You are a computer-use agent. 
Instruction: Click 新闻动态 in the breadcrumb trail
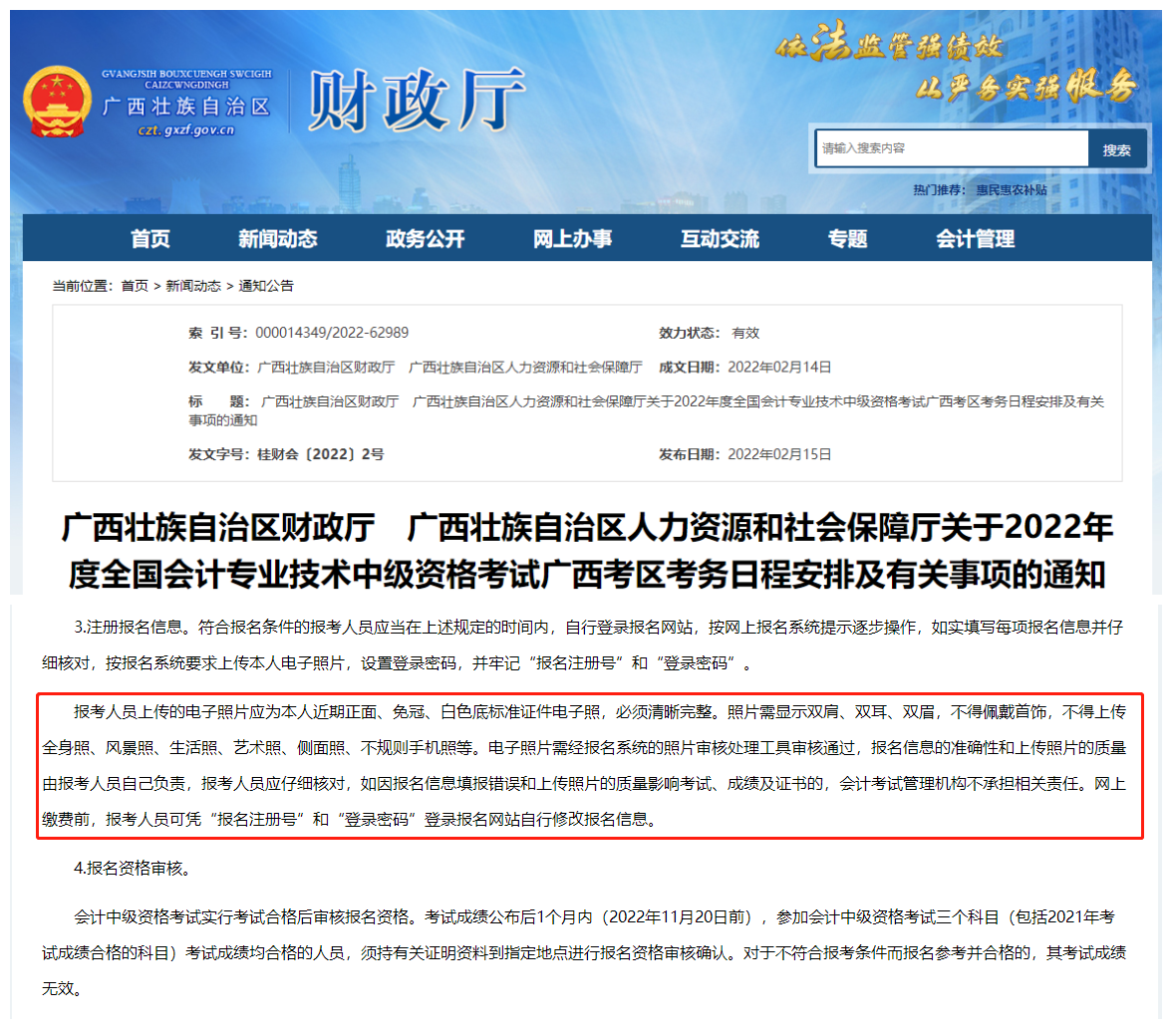(193, 286)
